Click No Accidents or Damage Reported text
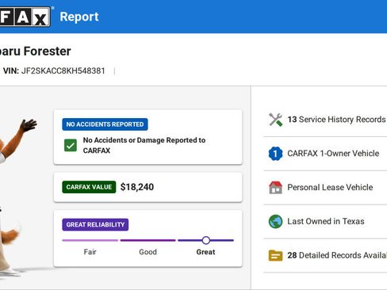 (144, 145)
